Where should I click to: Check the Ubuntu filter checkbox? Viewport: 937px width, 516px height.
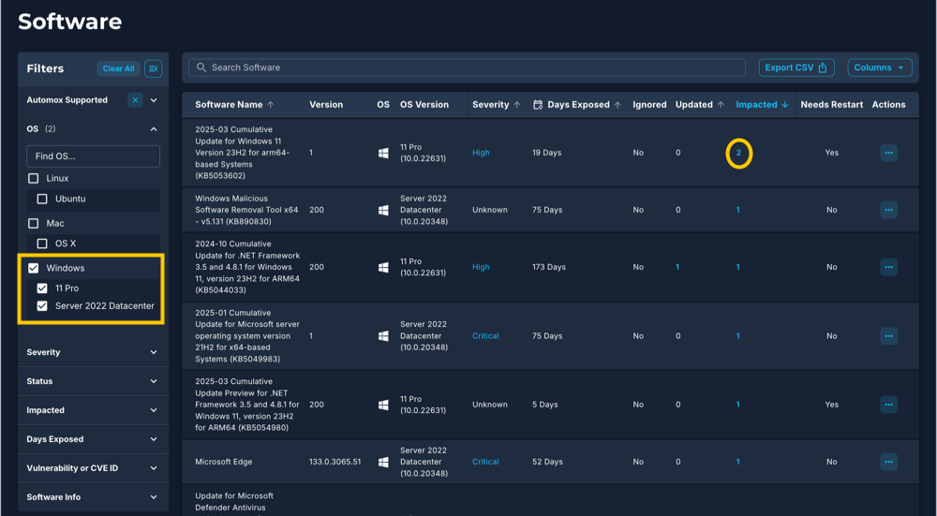[42, 199]
